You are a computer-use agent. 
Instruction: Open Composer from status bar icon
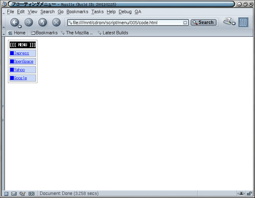pyautogui.click(x=22, y=194)
